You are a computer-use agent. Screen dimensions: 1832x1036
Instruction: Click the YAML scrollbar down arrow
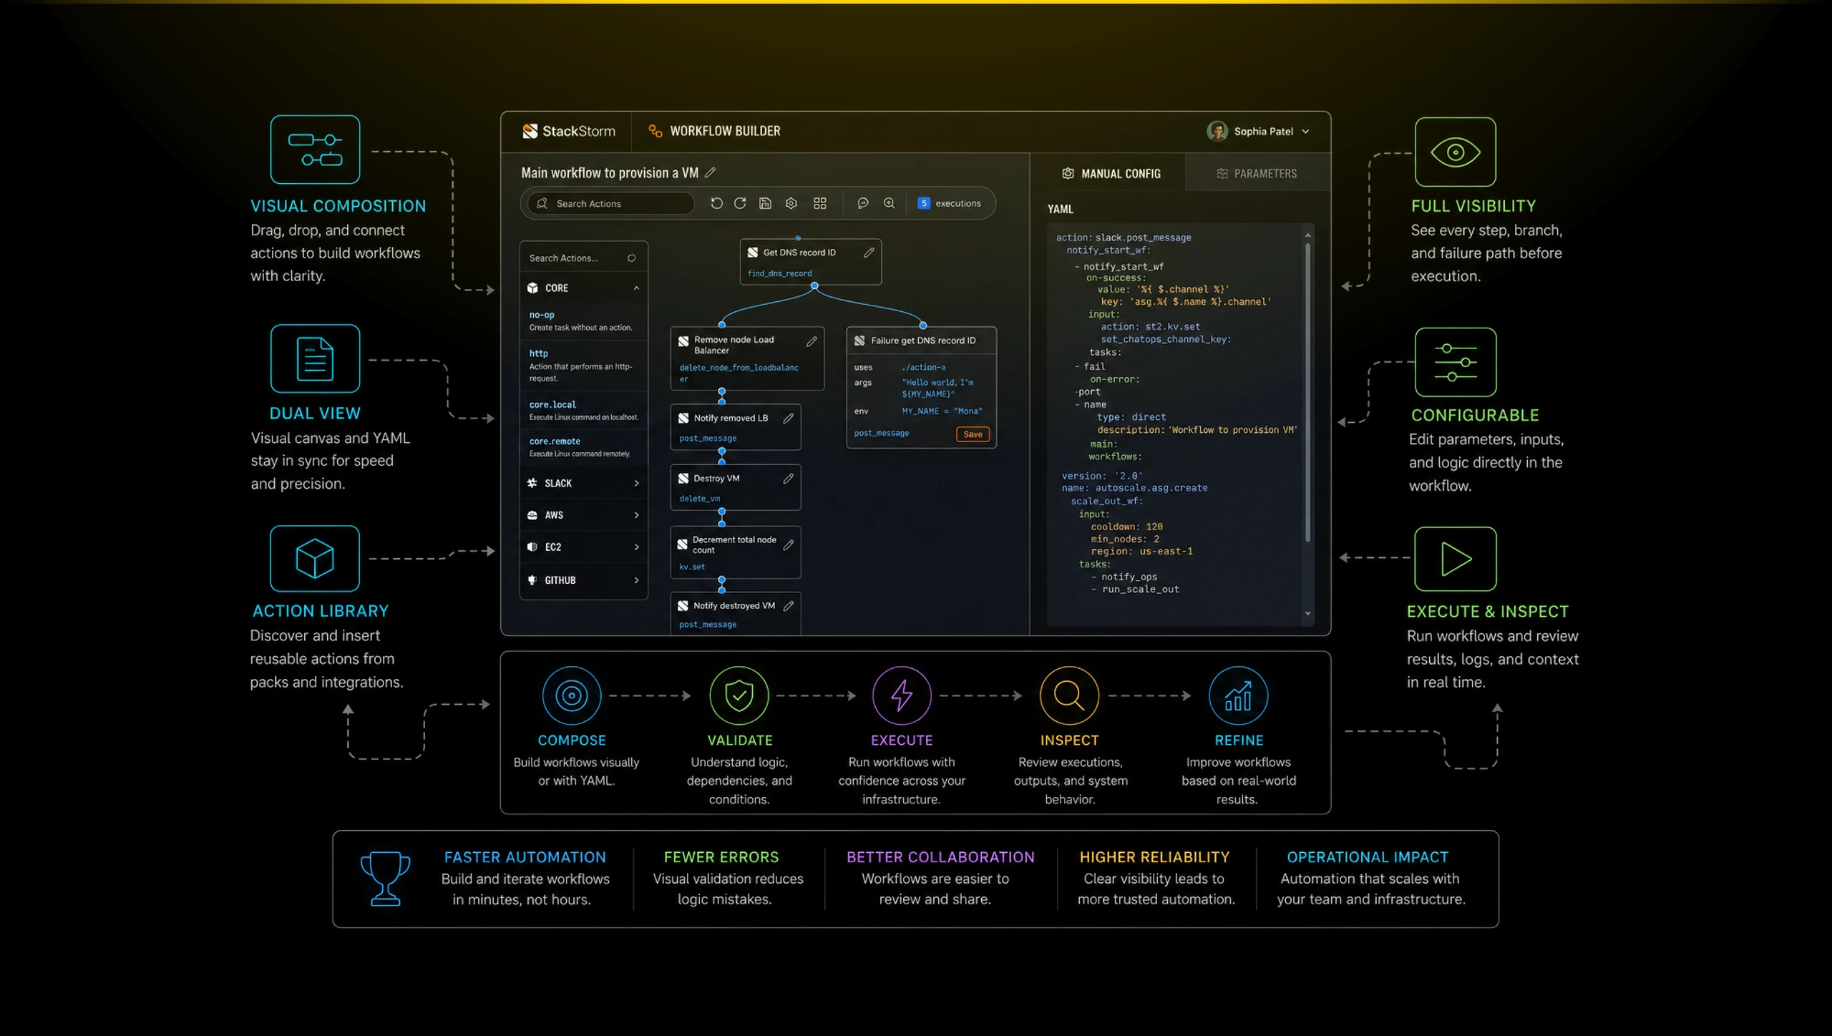coord(1308,614)
